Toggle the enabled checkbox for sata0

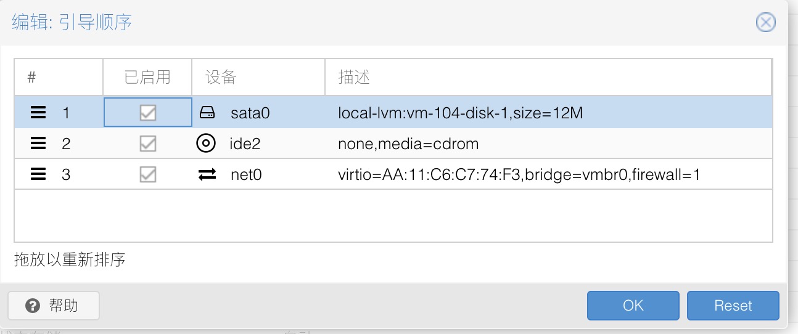[x=148, y=113]
